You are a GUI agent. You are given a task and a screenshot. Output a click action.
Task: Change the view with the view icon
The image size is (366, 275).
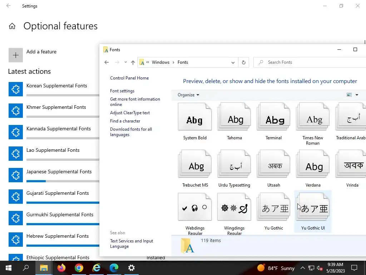click(x=349, y=95)
